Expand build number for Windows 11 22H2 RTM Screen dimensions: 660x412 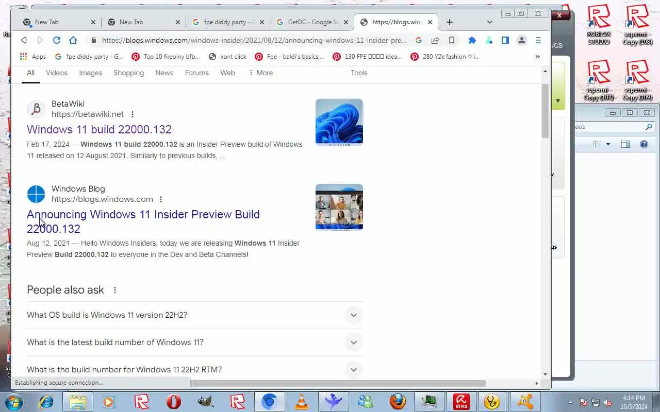coord(195,370)
